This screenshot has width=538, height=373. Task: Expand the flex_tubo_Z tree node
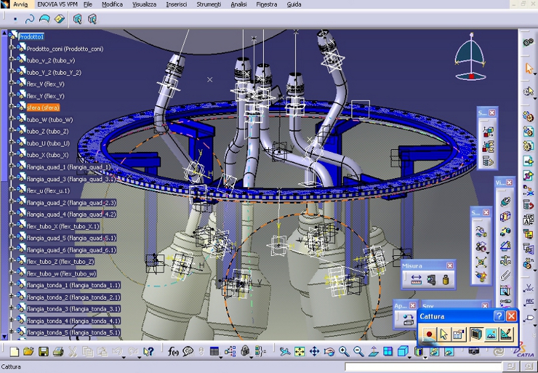[11, 262]
